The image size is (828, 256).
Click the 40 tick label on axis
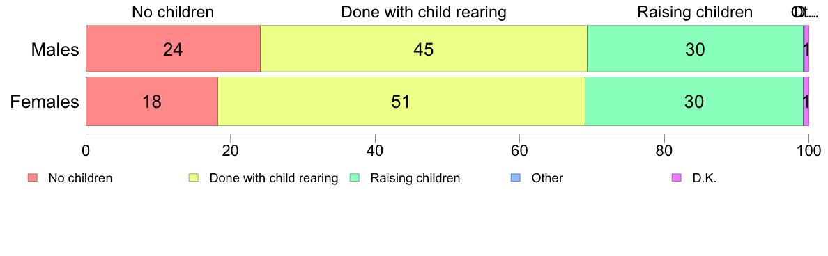(x=375, y=150)
